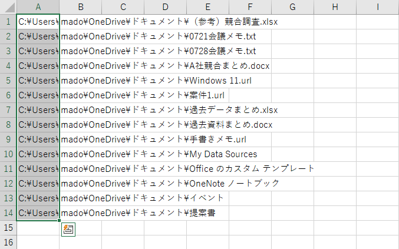Screen dimensions: 399x249
Task: Select row 15 header
Action: pos(8,228)
